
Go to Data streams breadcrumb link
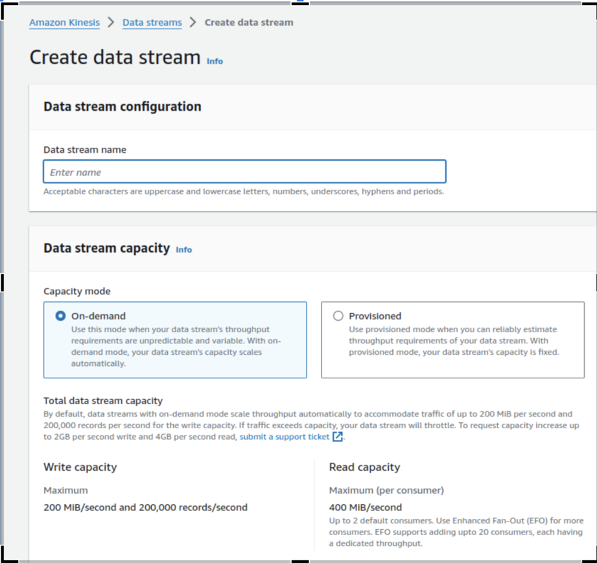152,23
